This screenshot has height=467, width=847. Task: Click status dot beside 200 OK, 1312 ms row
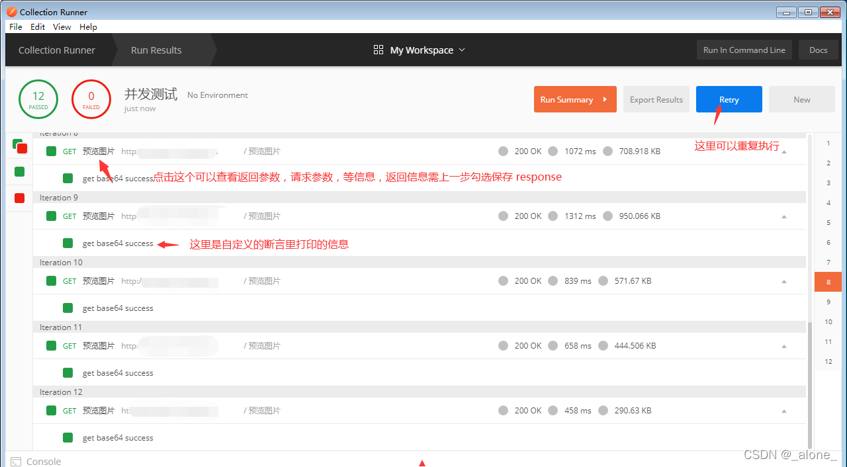503,216
